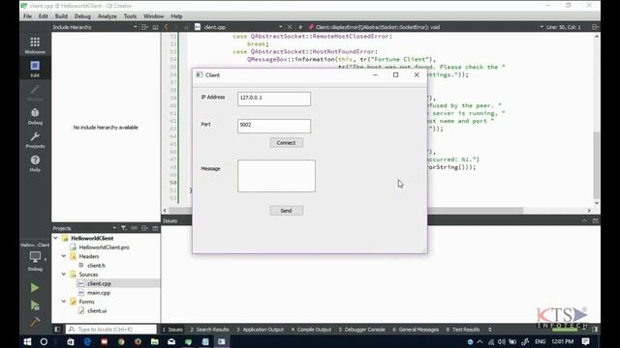Click filter tree icon in Projects panel
The image size is (620, 348).
124,228
